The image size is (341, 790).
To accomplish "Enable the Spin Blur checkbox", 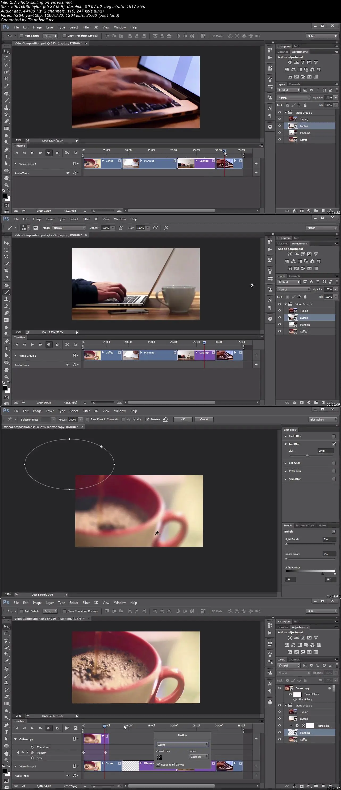I will (x=334, y=479).
